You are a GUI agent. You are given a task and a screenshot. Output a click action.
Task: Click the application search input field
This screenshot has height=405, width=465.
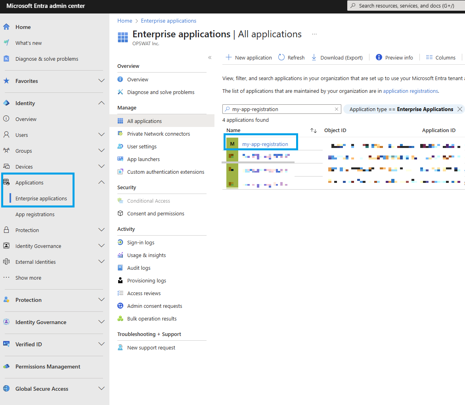point(282,109)
